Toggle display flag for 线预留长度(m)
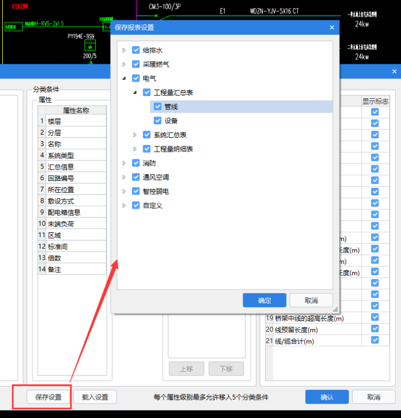The width and height of the screenshot is (401, 418). pos(375,330)
